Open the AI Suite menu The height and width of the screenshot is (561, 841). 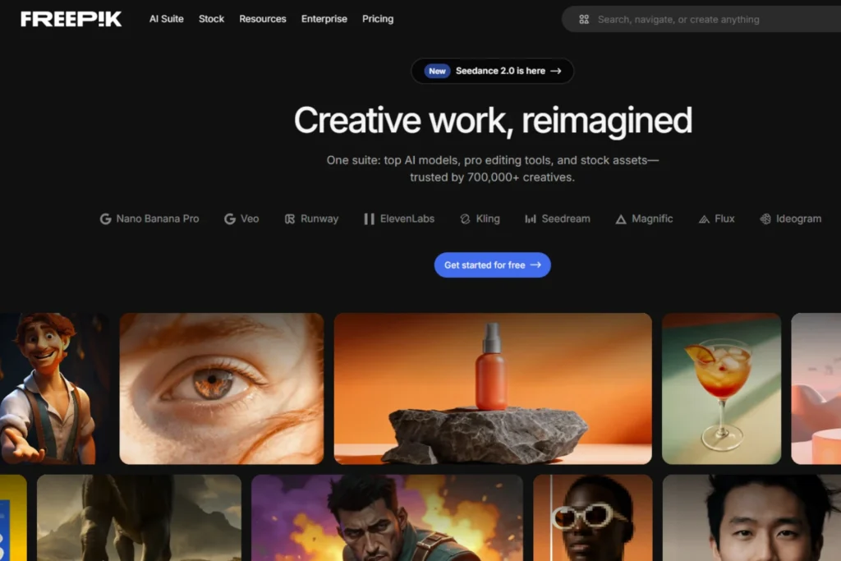(x=166, y=19)
